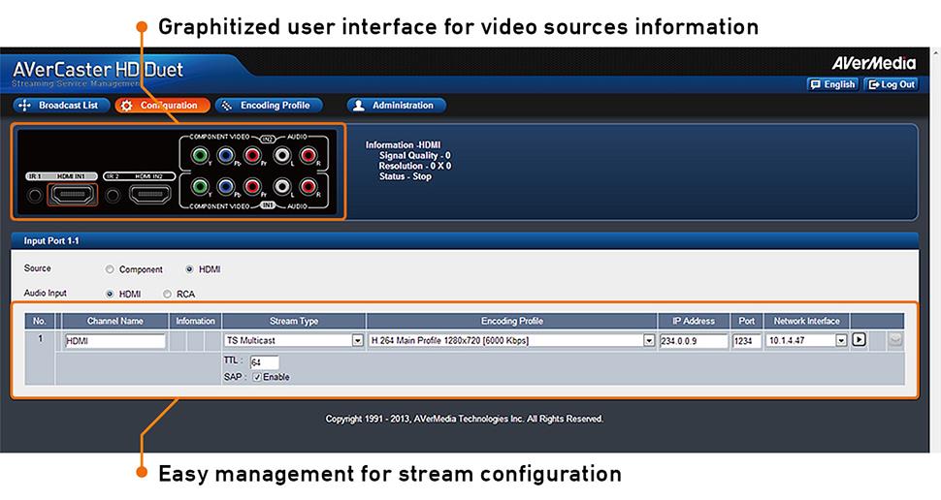Click the white L audio jack of IN2
The width and height of the screenshot is (941, 500).
pyautogui.click(x=281, y=155)
